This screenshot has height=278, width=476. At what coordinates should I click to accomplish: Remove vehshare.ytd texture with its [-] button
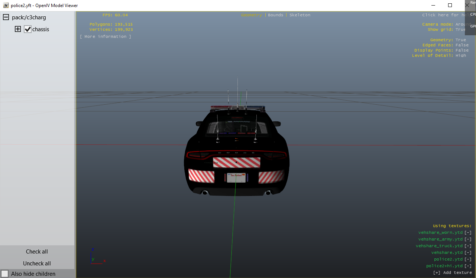click(x=468, y=253)
